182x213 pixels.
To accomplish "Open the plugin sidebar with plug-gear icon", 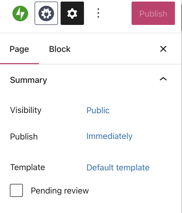I will point(46,13).
